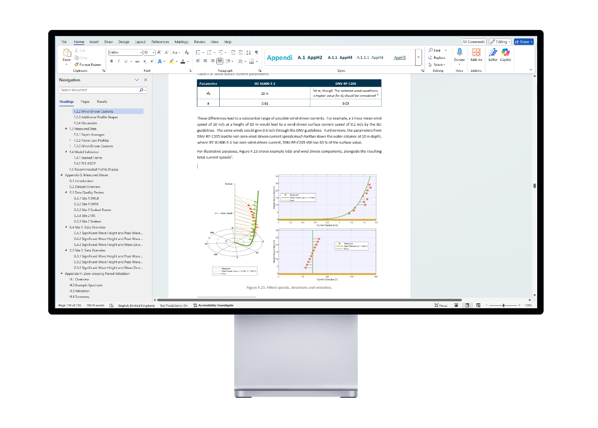This screenshot has width=598, height=428.
Task: Collapse the Appendix G. Measured Waves section
Action: click(61, 175)
